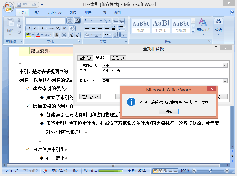This screenshot has height=176, width=237.
Task: Apply the 副标题 style
Action: tap(181, 26)
